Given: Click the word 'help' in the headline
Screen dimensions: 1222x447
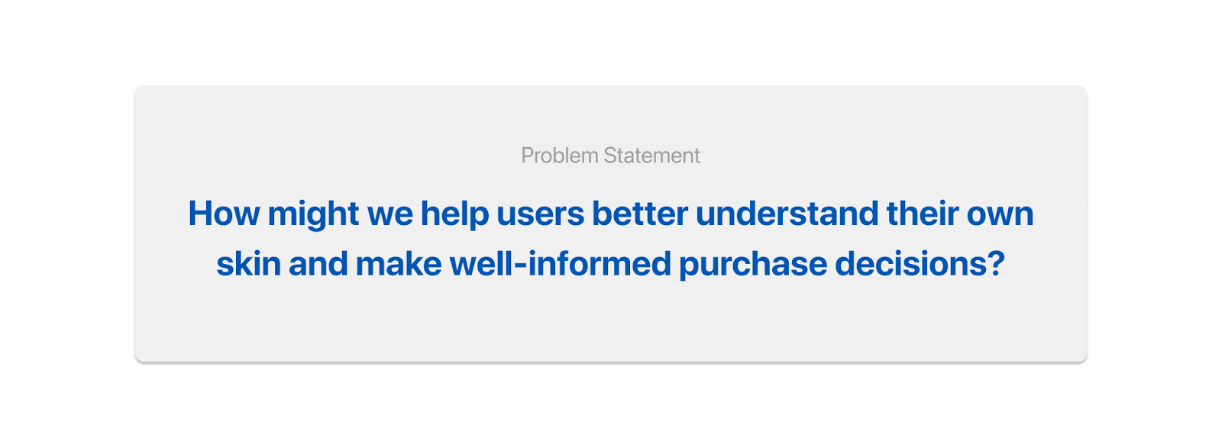Looking at the screenshot, I should [x=454, y=215].
